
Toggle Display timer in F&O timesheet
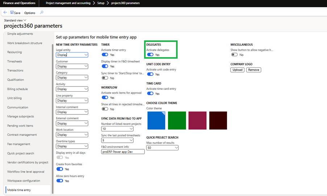click(x=105, y=66)
